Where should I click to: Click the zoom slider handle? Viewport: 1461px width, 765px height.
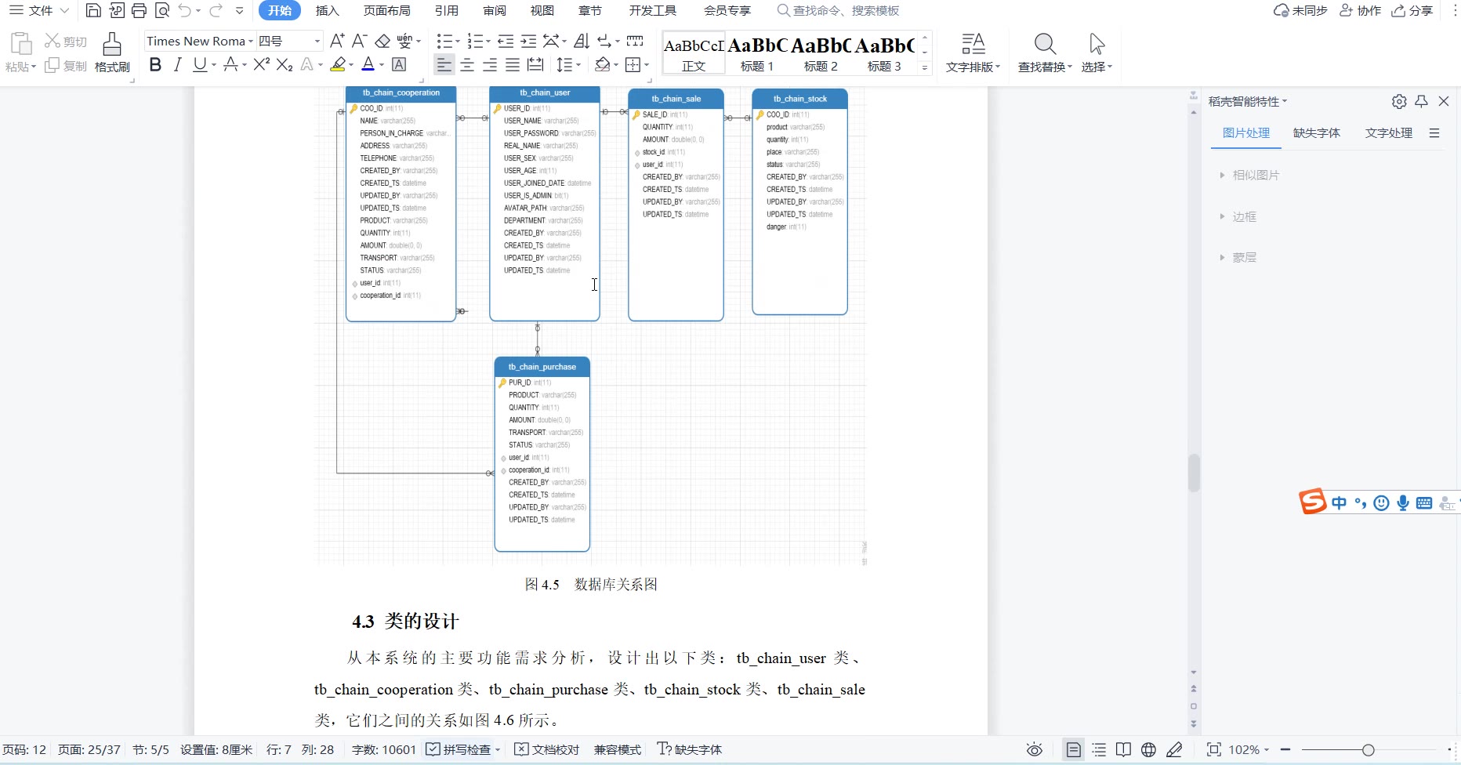pyautogui.click(x=1368, y=749)
